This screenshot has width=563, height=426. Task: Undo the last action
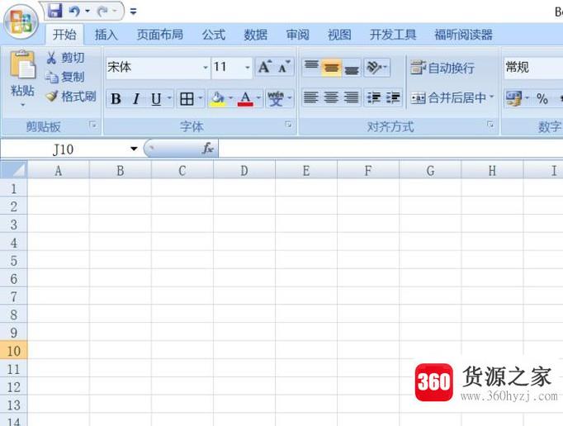74,12
